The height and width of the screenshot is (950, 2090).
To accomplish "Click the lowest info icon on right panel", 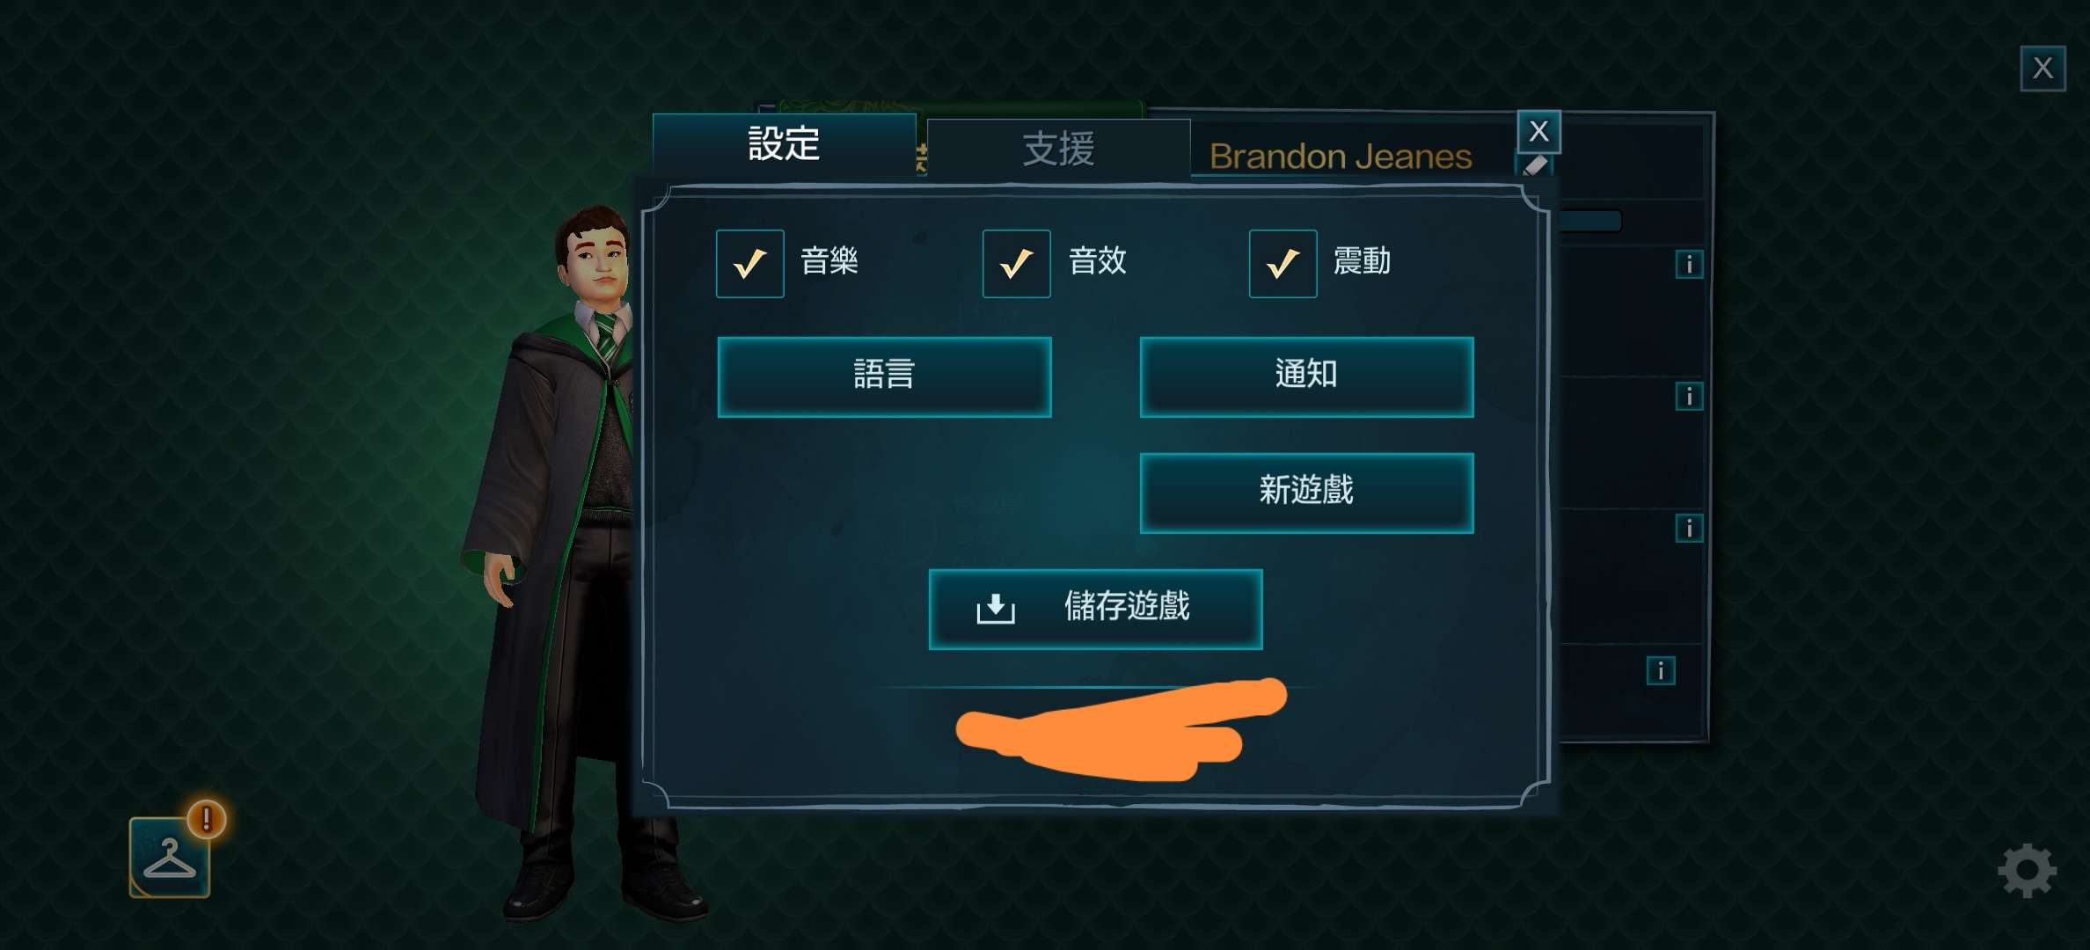I will click(x=1661, y=671).
